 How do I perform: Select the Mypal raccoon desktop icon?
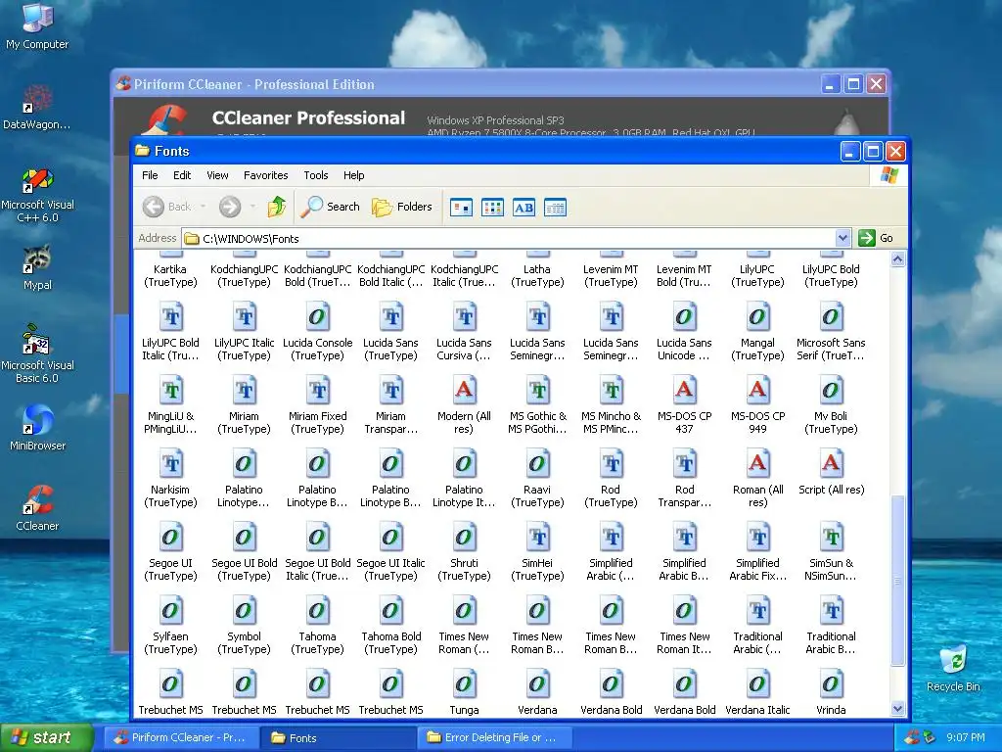(37, 267)
